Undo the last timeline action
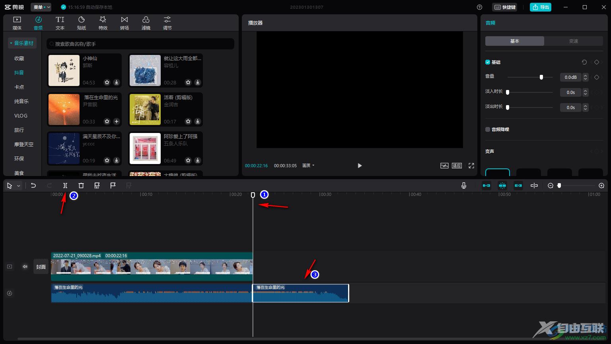The width and height of the screenshot is (611, 344). click(33, 186)
